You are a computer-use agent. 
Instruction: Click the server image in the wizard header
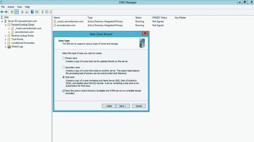142,43
